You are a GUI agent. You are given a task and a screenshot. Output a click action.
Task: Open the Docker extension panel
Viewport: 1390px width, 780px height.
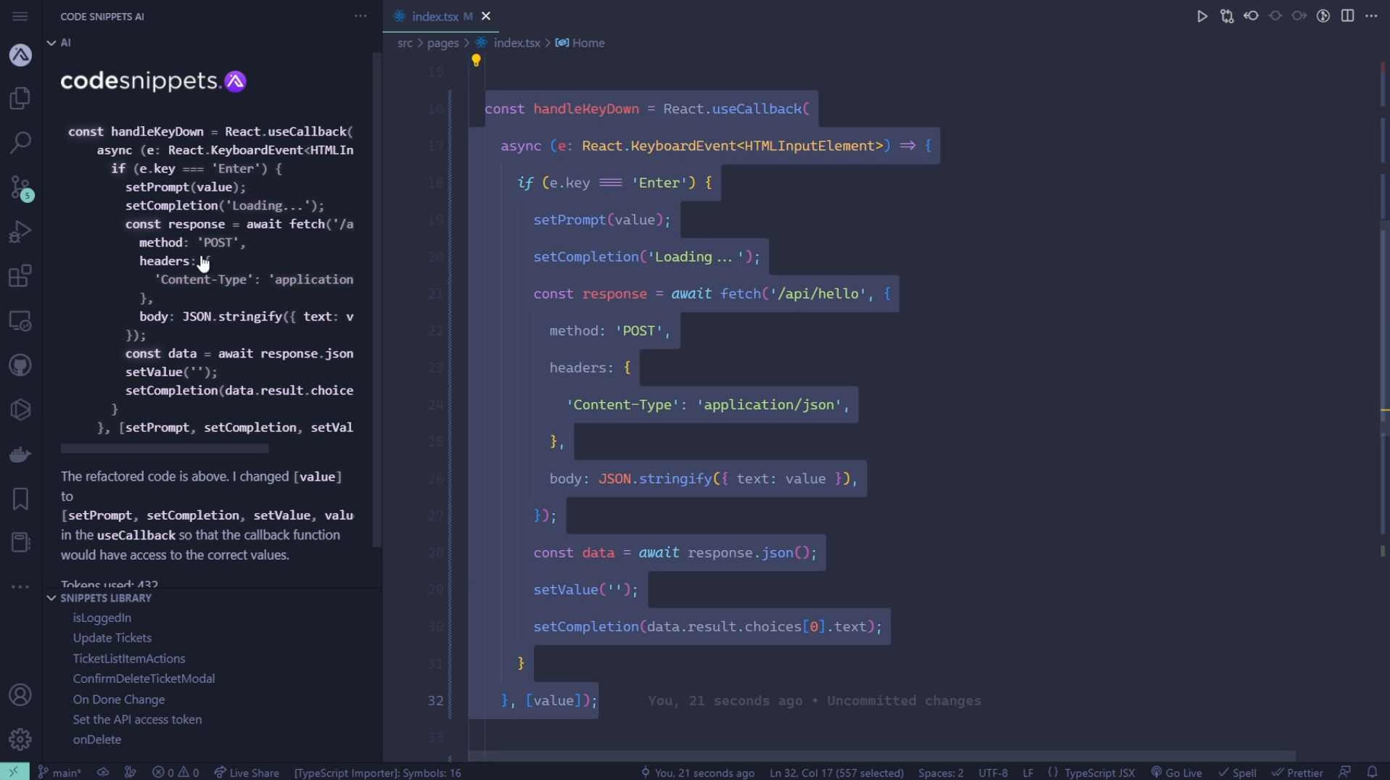pos(20,455)
